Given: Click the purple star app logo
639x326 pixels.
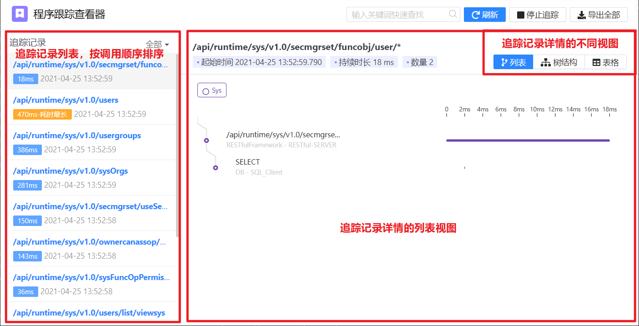Looking at the screenshot, I should coord(20,14).
